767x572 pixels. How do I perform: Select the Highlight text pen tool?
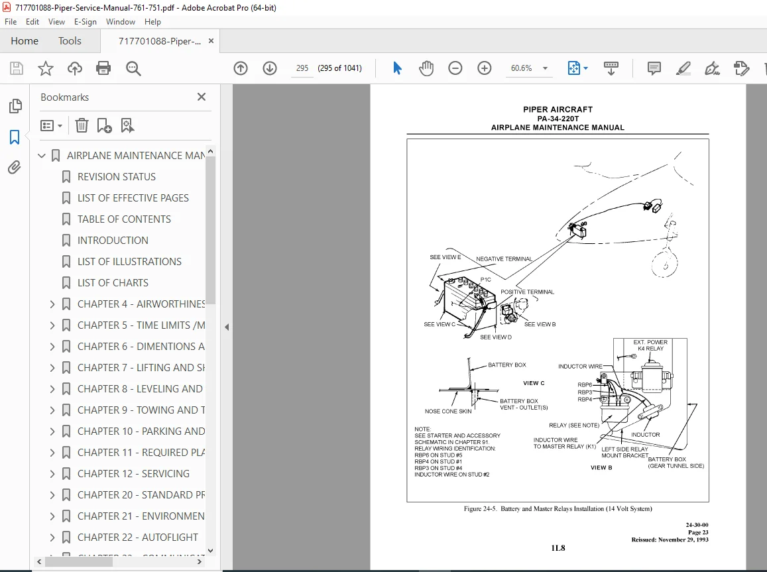click(683, 68)
